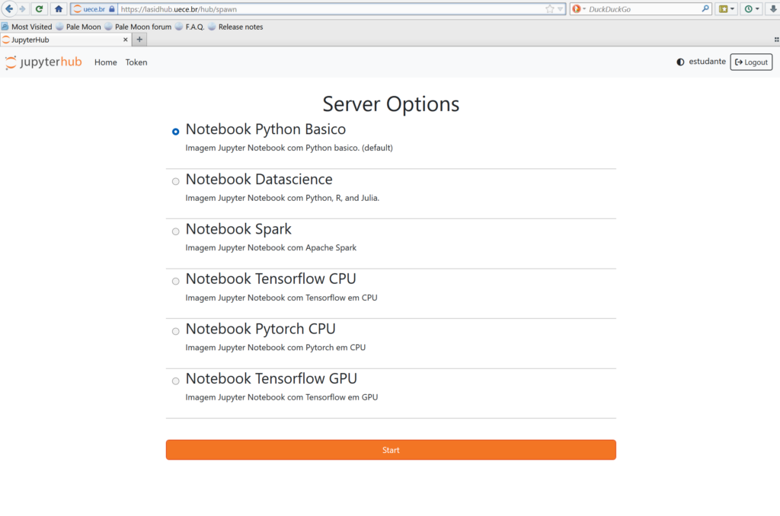
Task: Click the Notebook Tensorflow GPU label
Action: [271, 379]
